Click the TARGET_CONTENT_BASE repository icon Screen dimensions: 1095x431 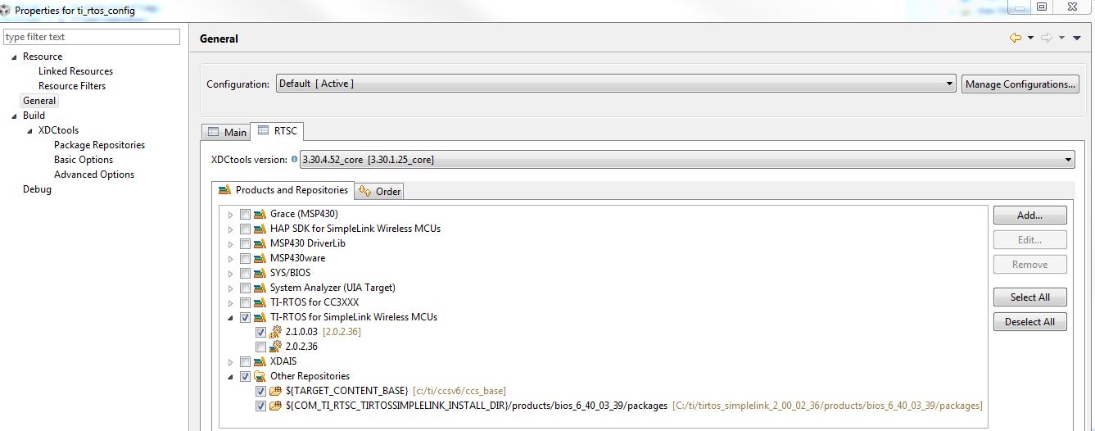(276, 391)
